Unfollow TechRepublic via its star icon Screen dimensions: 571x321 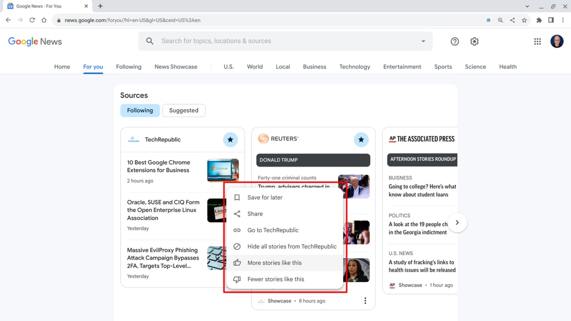(x=230, y=139)
